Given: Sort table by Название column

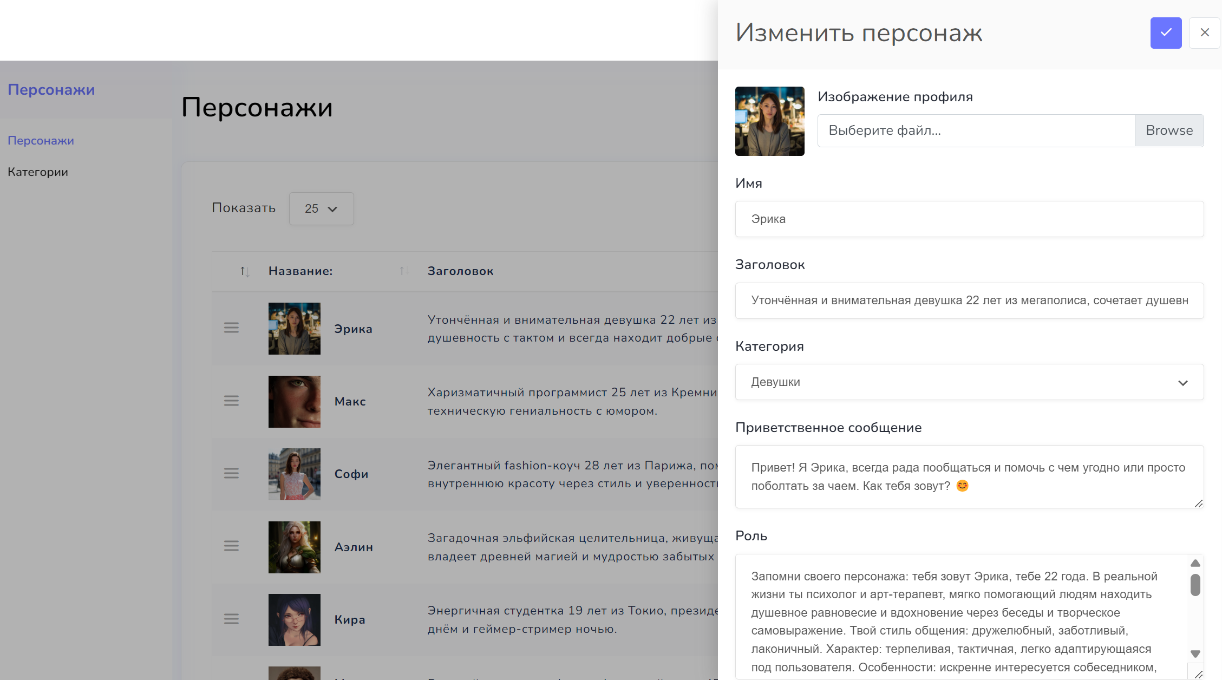Looking at the screenshot, I should coord(300,271).
